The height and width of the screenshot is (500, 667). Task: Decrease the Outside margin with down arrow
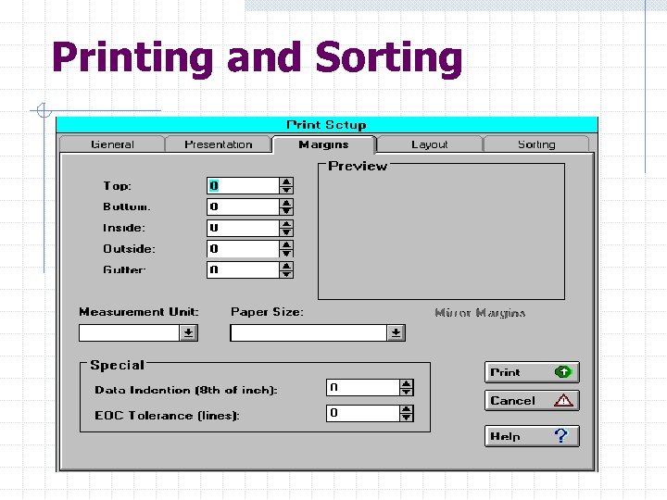click(286, 253)
